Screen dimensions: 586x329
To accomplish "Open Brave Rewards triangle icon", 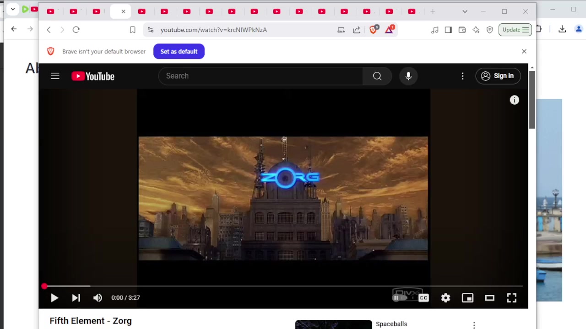I will coord(390,29).
